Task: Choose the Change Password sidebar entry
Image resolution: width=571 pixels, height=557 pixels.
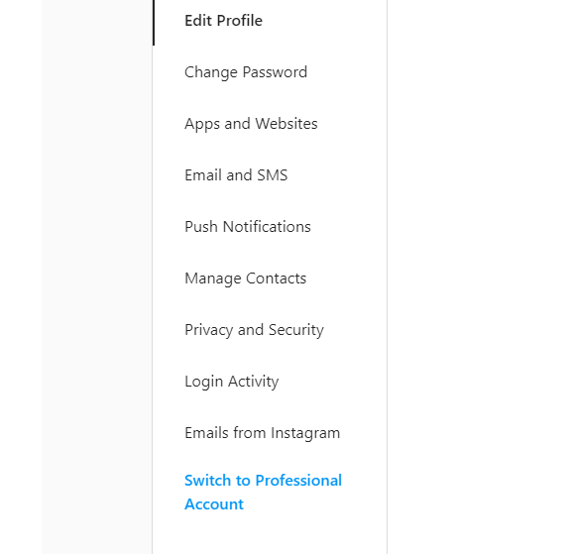Action: [x=246, y=72]
